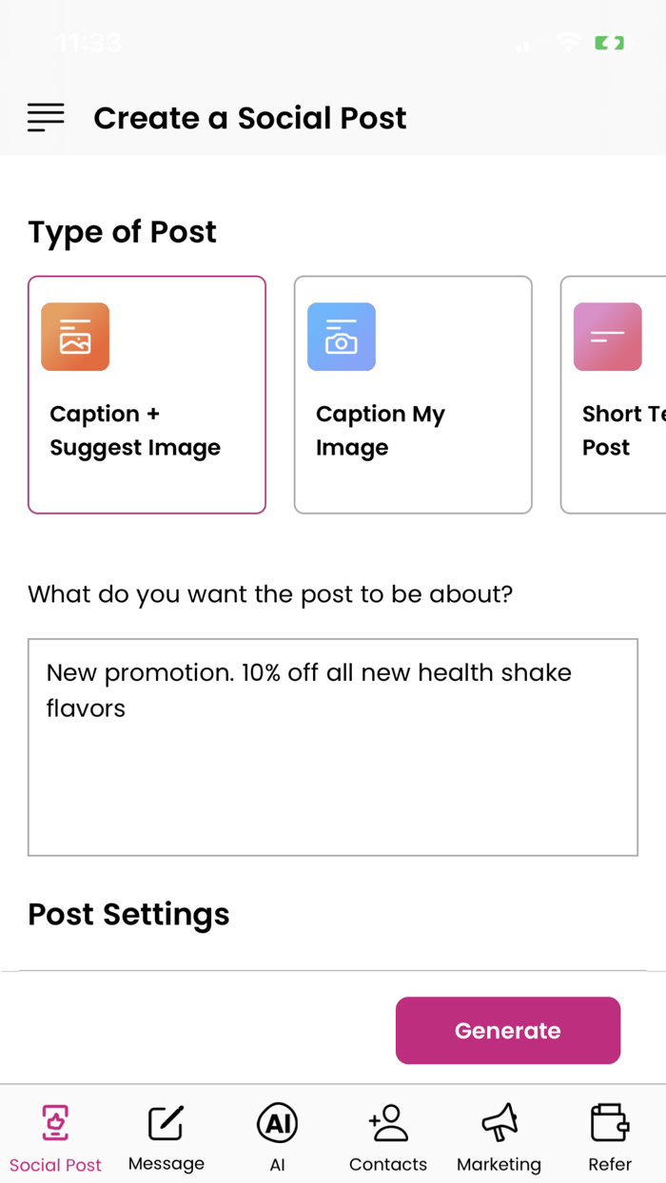Tap the battery indicator in the status bar
Screen dimensions: 666x1183
[608, 42]
